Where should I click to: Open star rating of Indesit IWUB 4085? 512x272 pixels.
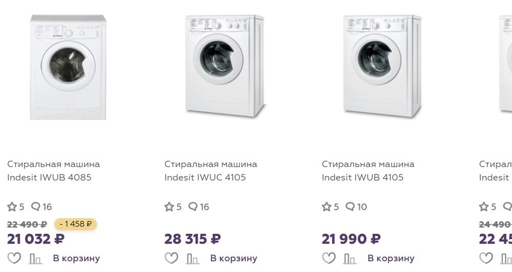(16, 207)
